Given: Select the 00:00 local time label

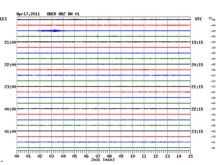Looking at the screenshot, I should [10, 109].
